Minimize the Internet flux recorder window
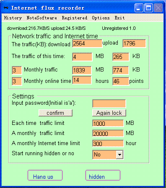Viewport: 166px width, 188px height. pos(139,8)
